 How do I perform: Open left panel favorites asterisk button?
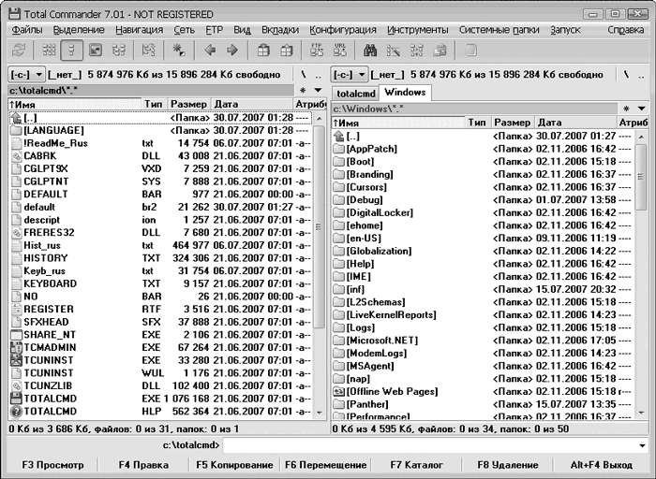click(304, 90)
